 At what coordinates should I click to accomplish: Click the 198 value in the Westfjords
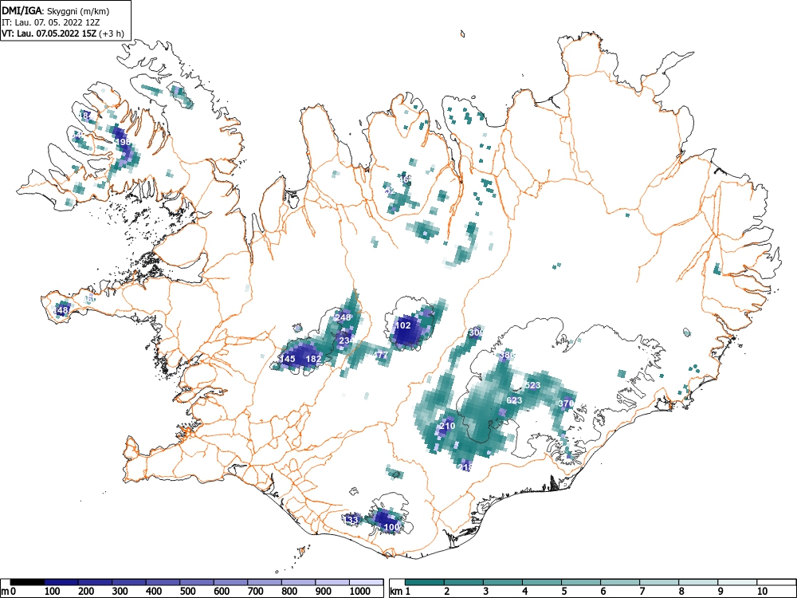(x=124, y=141)
